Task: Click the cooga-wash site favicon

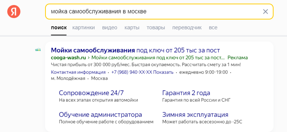Action: click(38, 50)
